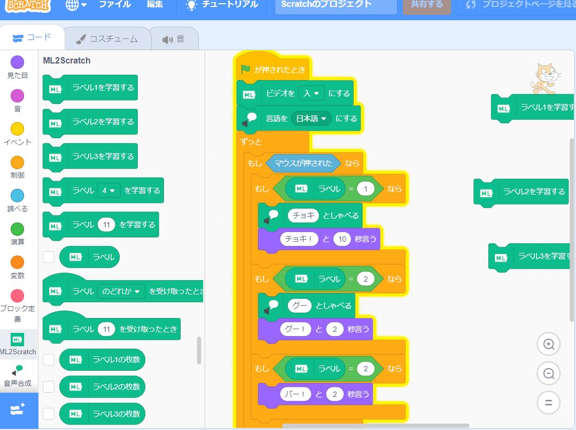This screenshot has height=430, width=576.
Task: Select the purple 見た目 category circle
Action: coord(18,62)
